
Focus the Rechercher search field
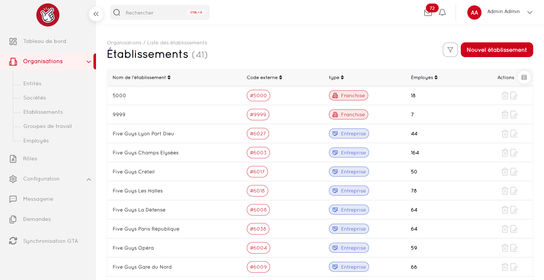[x=160, y=13]
